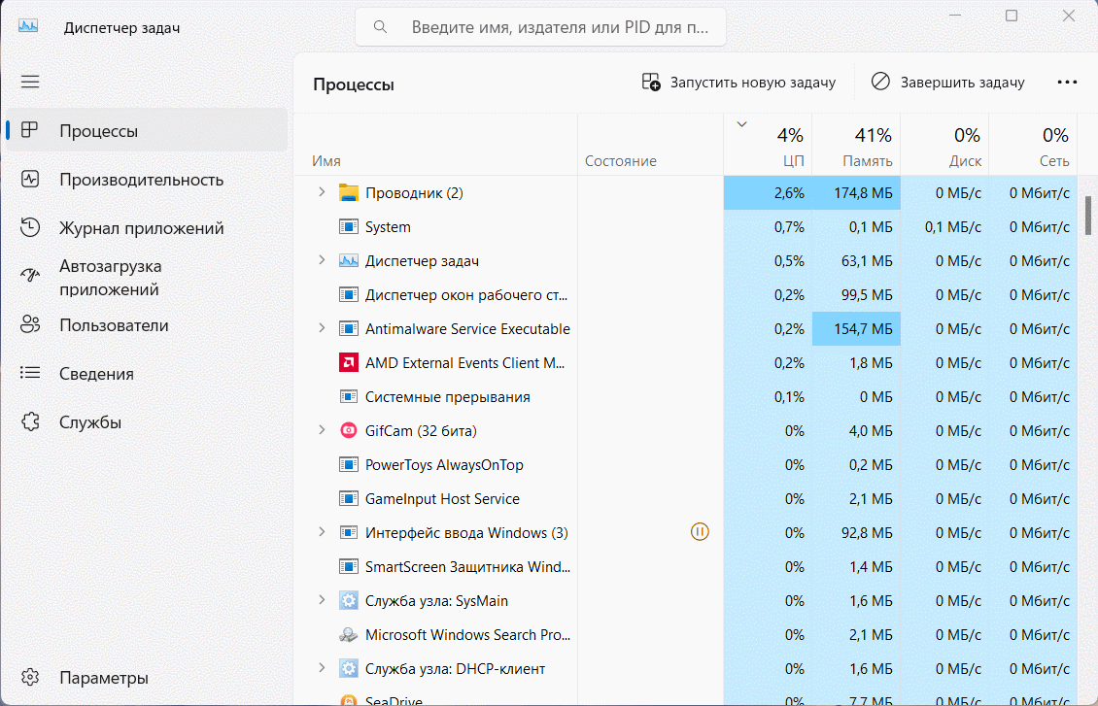1098x706 pixels.
Task: Expand the Служба узла: SysMain row
Action: point(322,599)
